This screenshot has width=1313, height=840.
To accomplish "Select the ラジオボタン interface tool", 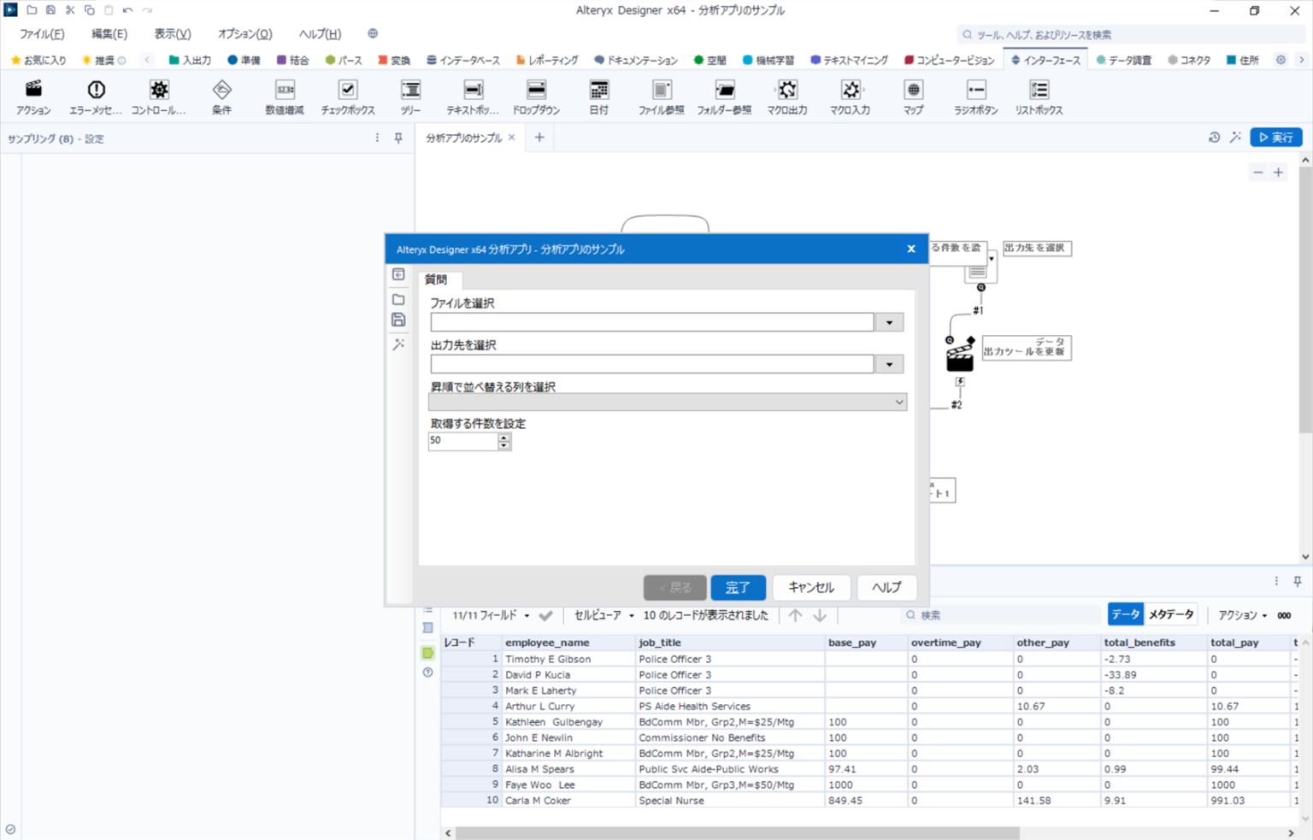I will 974,96.
